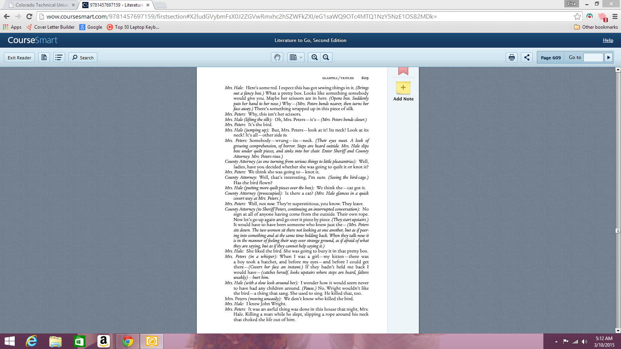This screenshot has width=621, height=349.
Task: Open the Google bookmark
Action: 91,27
